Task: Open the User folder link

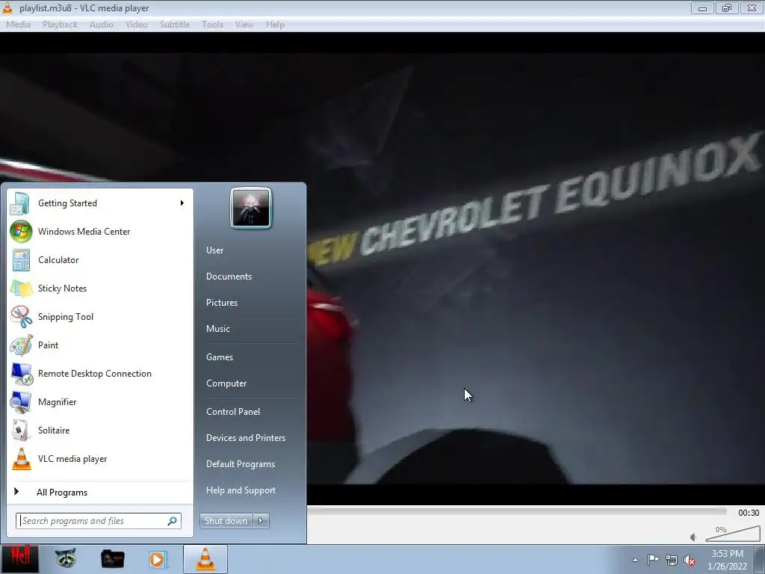Action: tap(214, 250)
